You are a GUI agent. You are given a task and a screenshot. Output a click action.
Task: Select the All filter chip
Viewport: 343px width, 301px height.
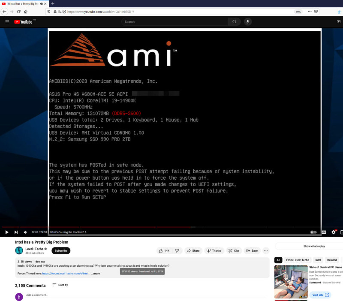[x=278, y=260]
